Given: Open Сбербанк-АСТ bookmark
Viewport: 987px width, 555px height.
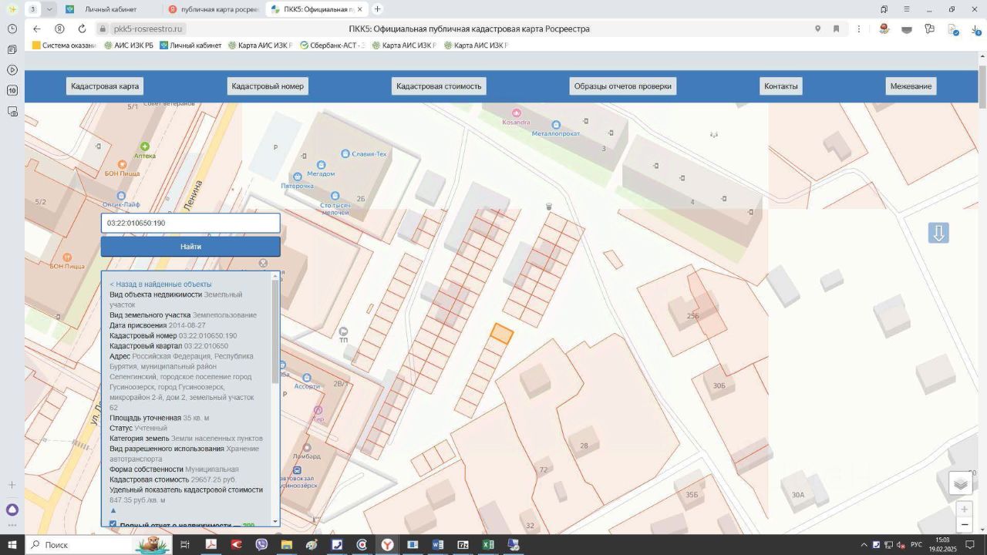Looking at the screenshot, I should pyautogui.click(x=332, y=45).
